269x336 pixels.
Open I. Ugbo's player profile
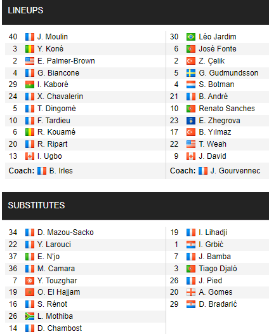49,156
